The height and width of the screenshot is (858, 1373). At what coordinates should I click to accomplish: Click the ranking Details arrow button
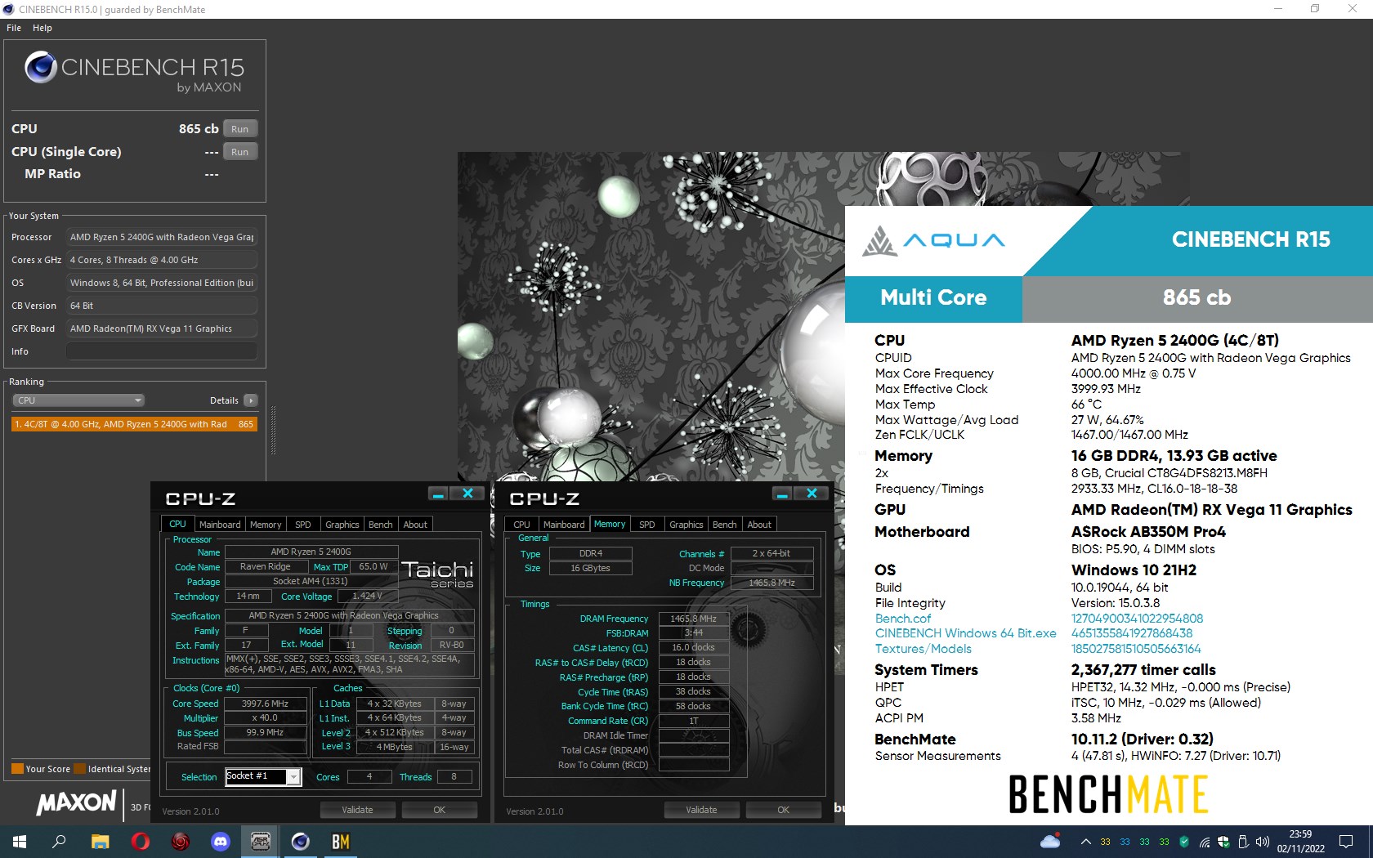(251, 400)
